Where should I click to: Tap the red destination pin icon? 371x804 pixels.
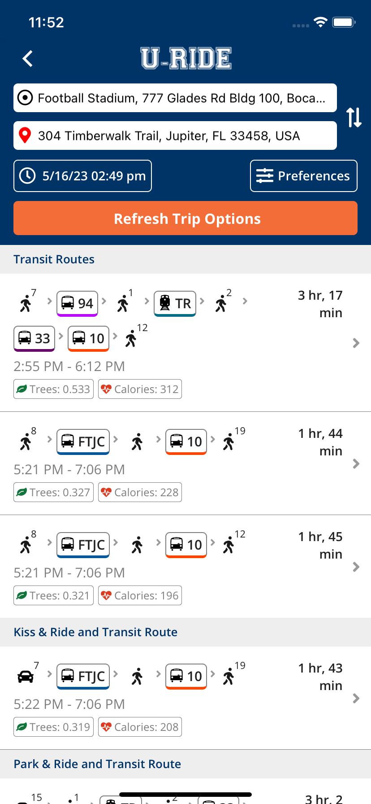click(x=25, y=135)
